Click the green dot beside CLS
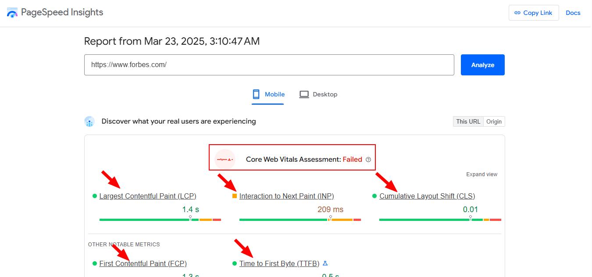The height and width of the screenshot is (277, 592). pyautogui.click(x=374, y=196)
